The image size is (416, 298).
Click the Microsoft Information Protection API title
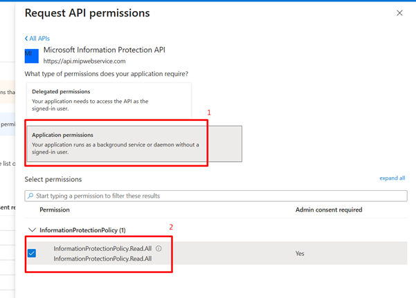click(x=104, y=50)
